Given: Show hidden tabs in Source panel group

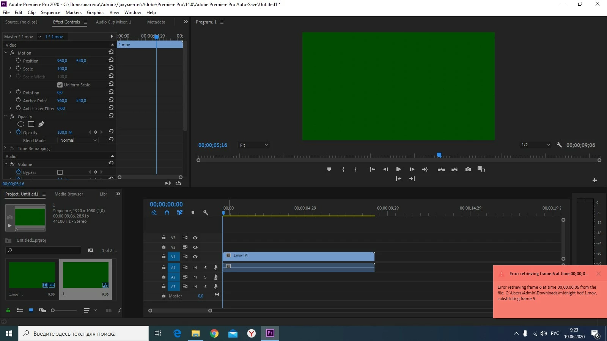Looking at the screenshot, I should point(186,22).
